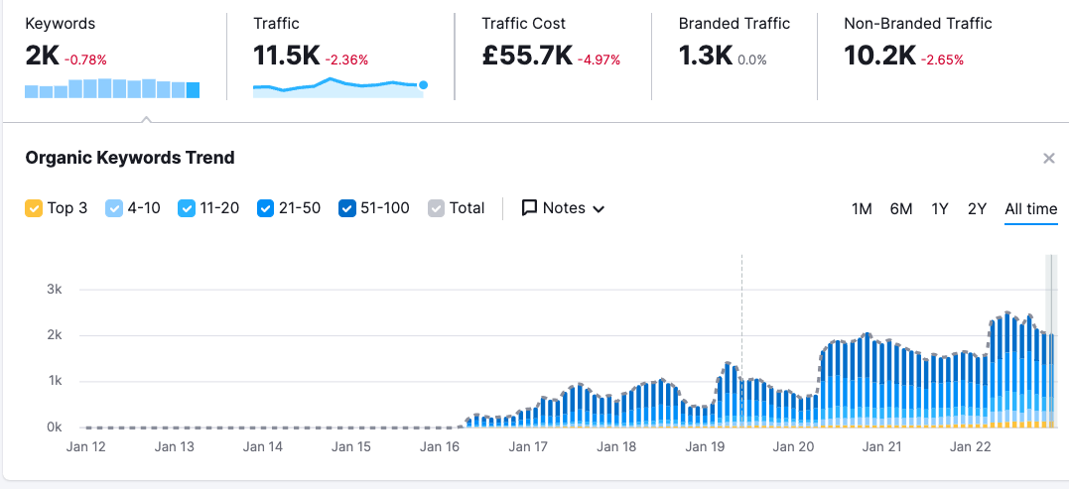
Task: Select the 2Y time range
Action: pos(978,209)
